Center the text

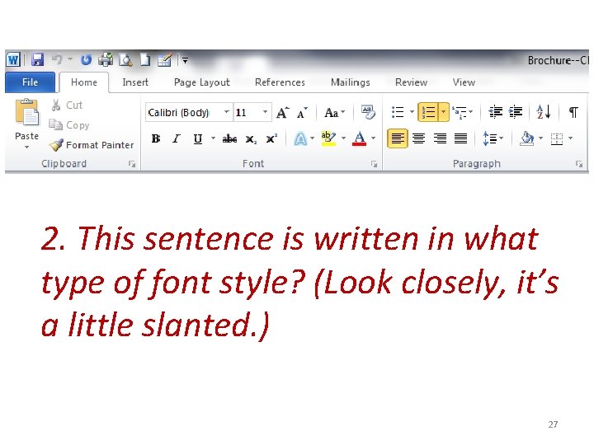coord(418,138)
